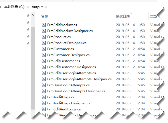Go to 本地磁盘 (C:) in the breadcrumb

click(x=14, y=7)
